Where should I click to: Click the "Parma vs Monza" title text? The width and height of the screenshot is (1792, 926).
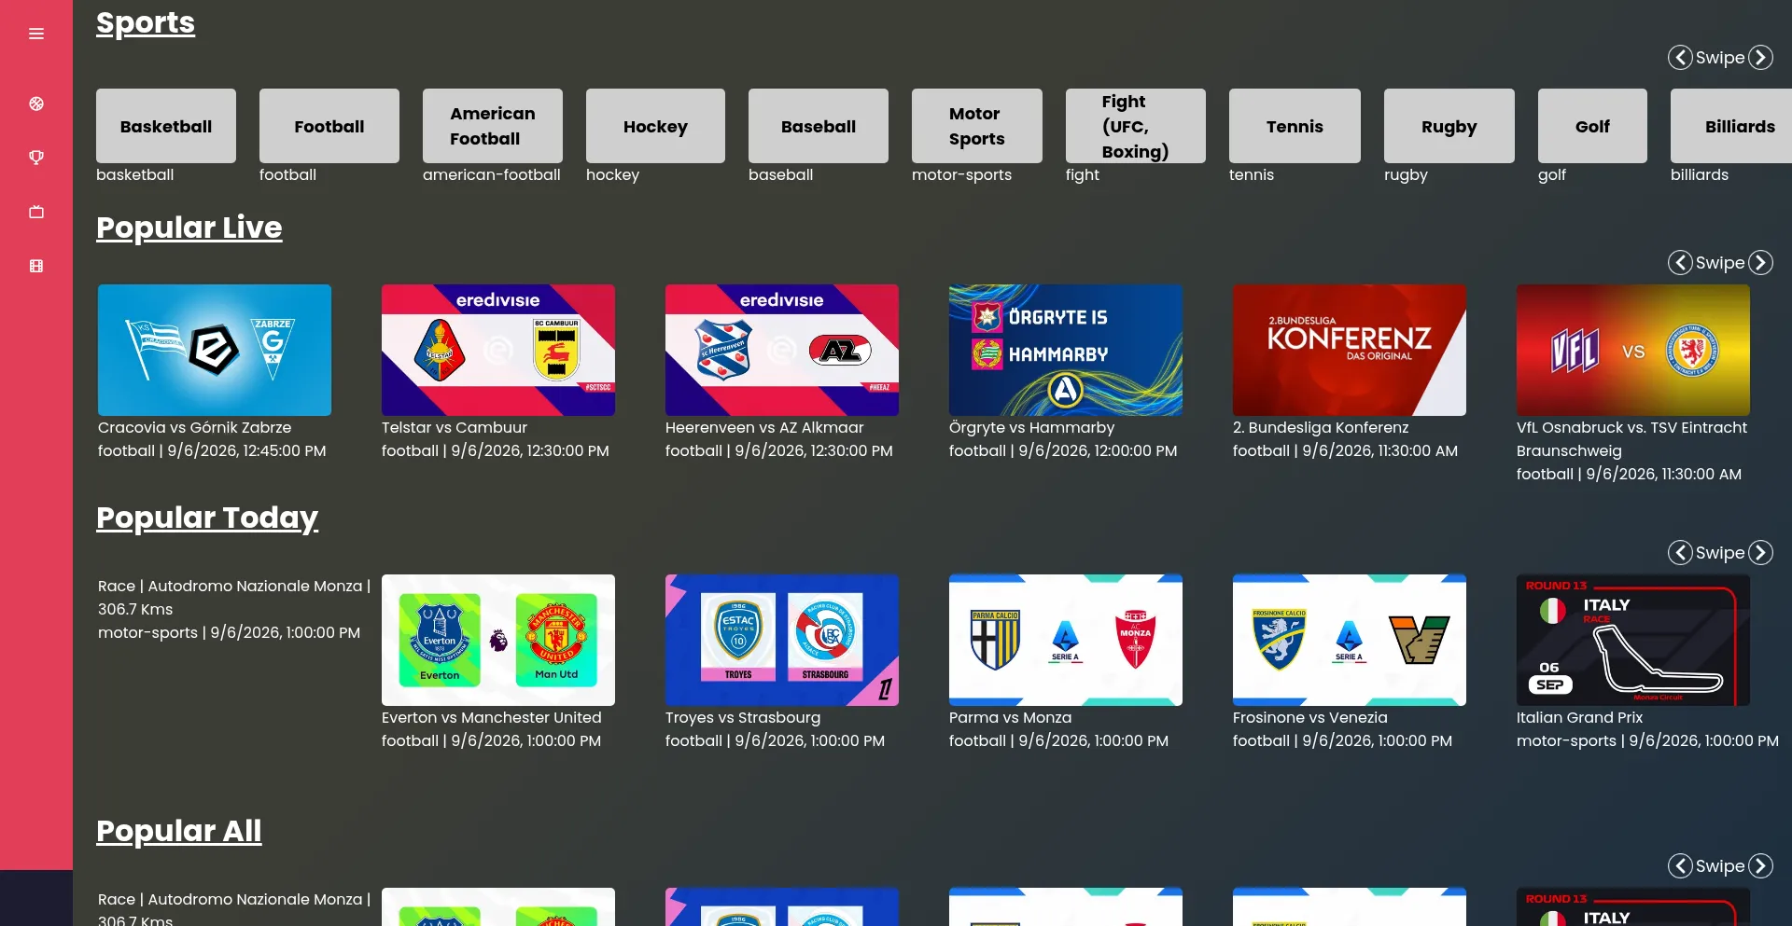1010,718
